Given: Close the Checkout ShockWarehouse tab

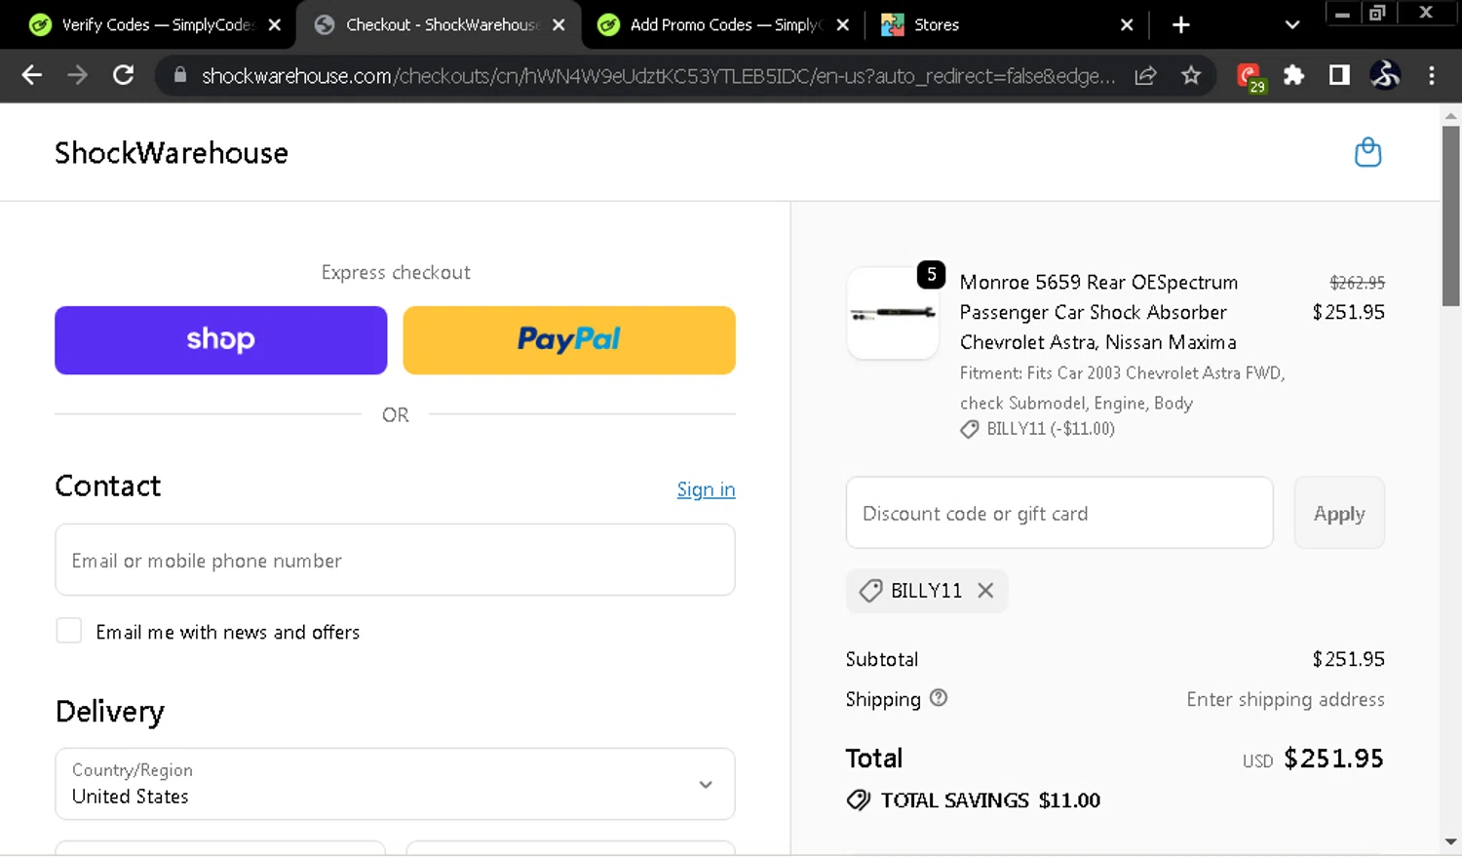Looking at the screenshot, I should pyautogui.click(x=558, y=25).
